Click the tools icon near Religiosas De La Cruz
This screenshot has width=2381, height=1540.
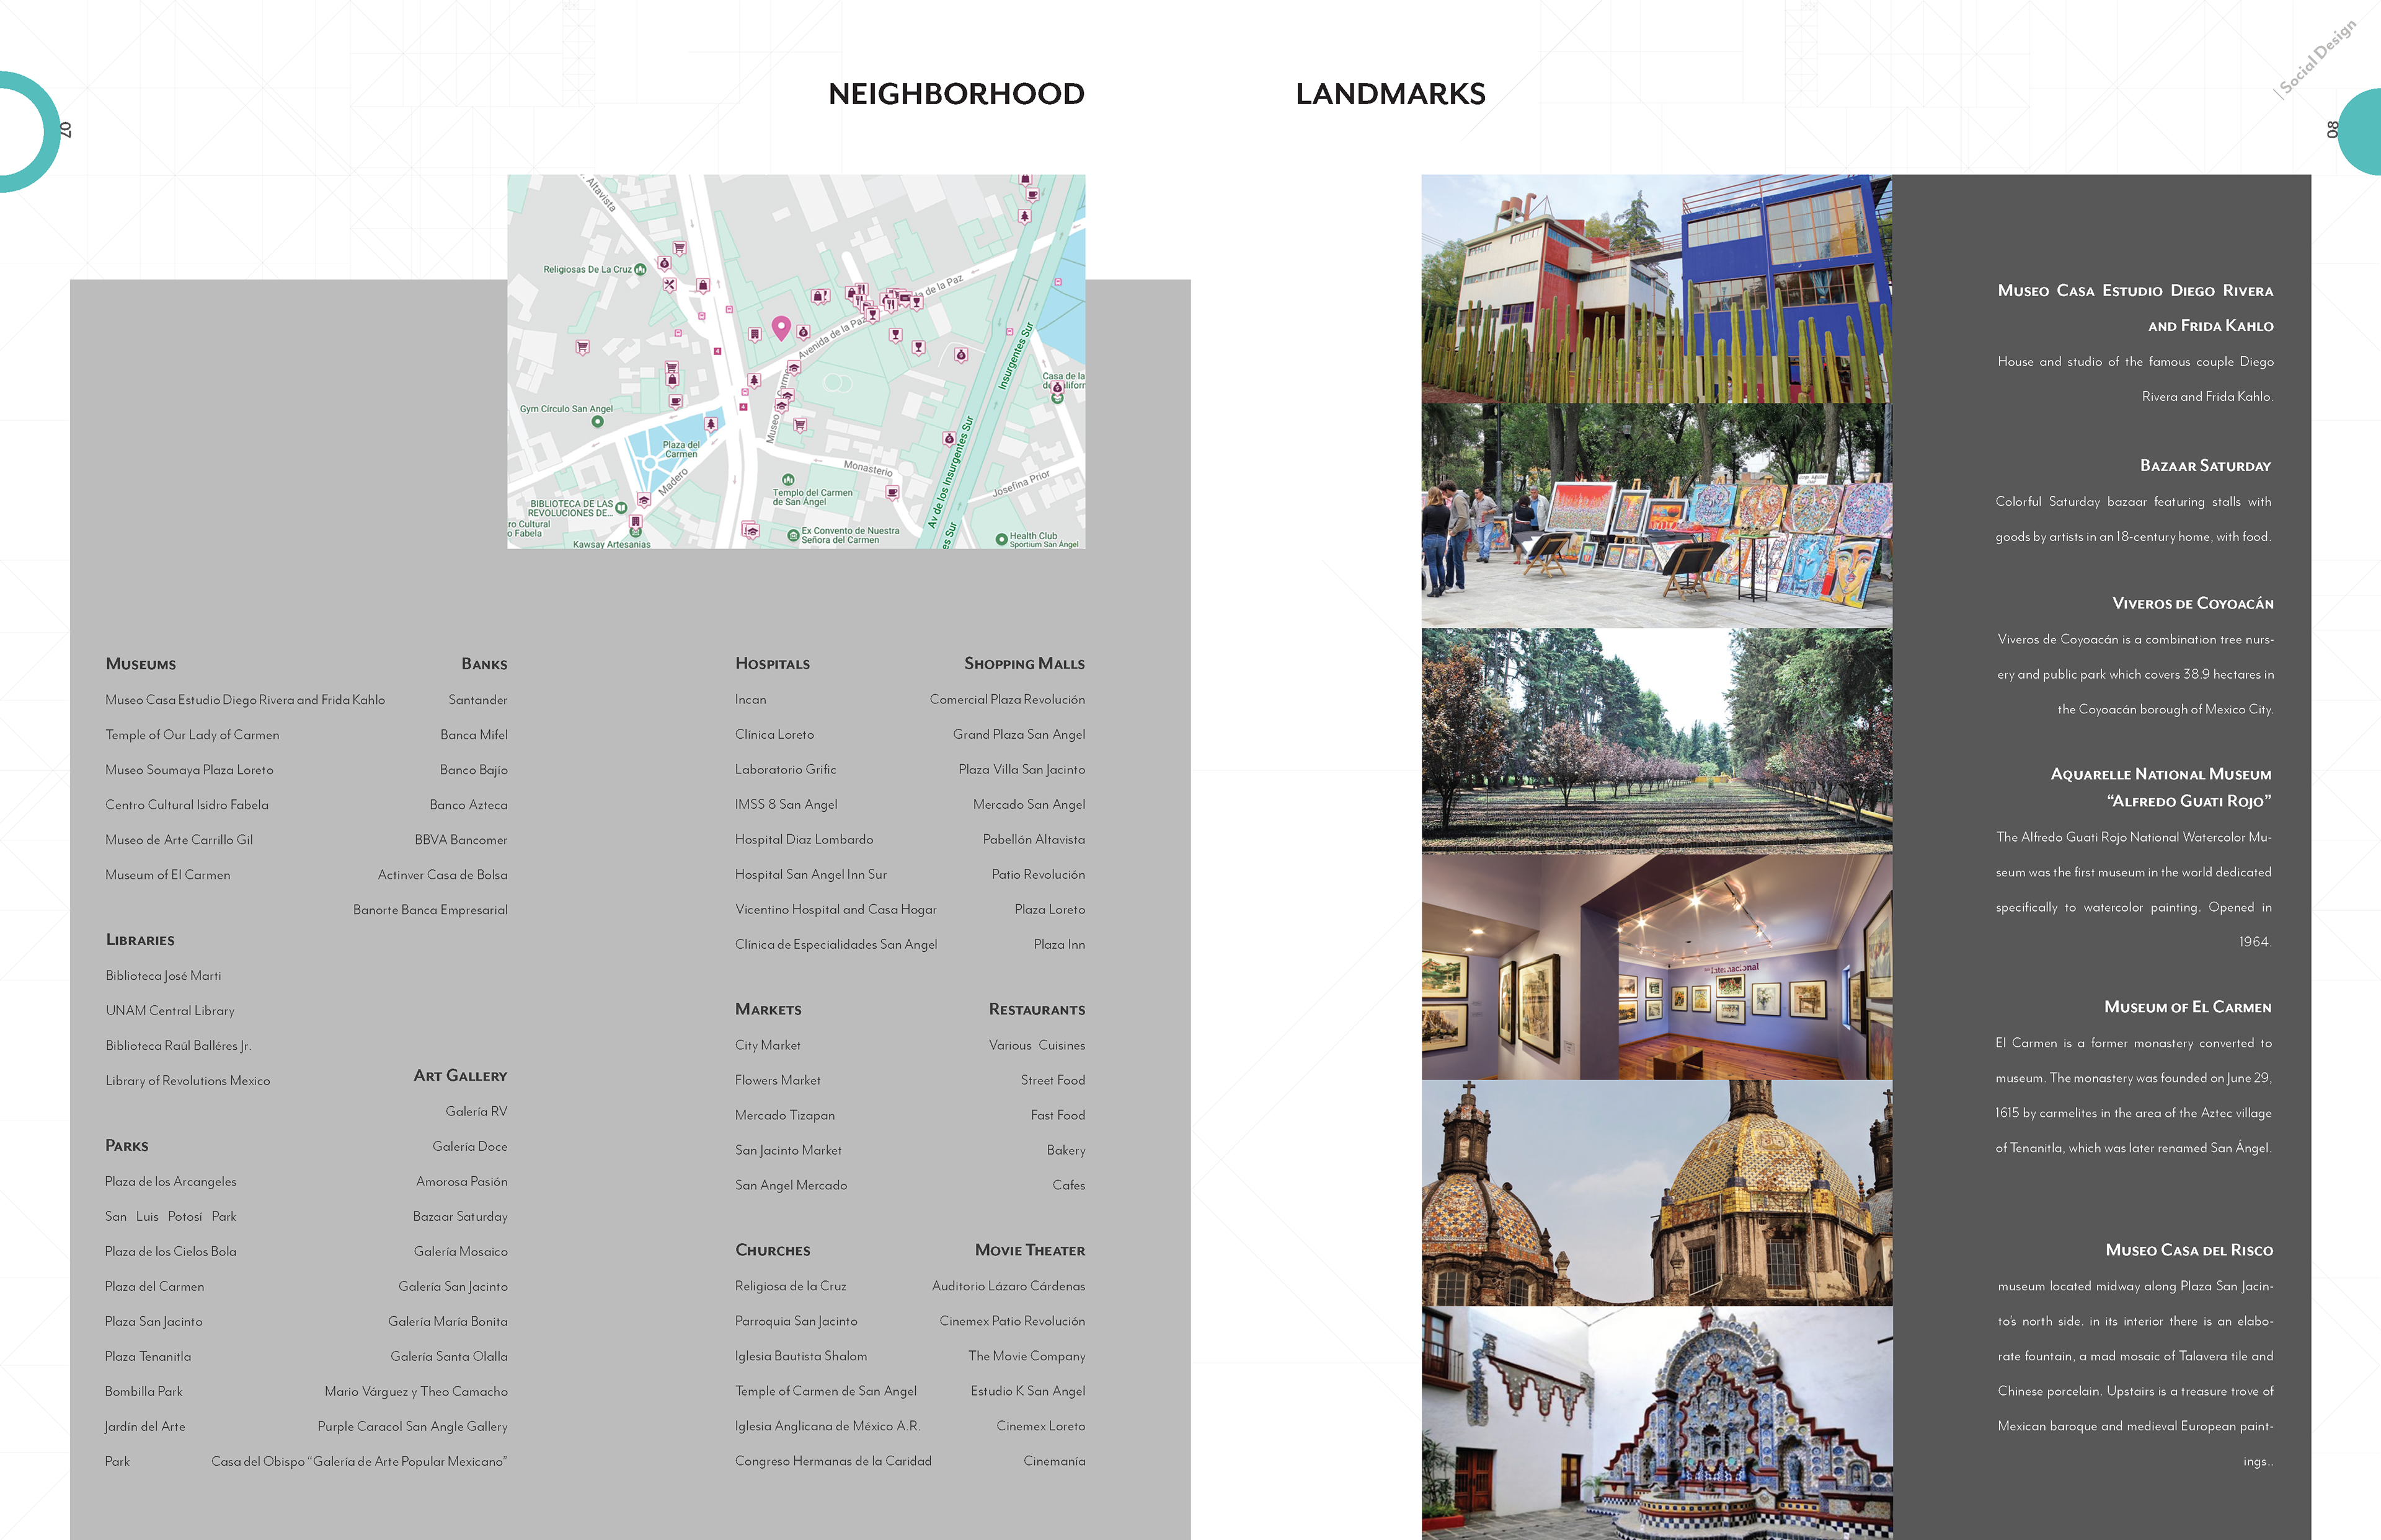tap(669, 285)
